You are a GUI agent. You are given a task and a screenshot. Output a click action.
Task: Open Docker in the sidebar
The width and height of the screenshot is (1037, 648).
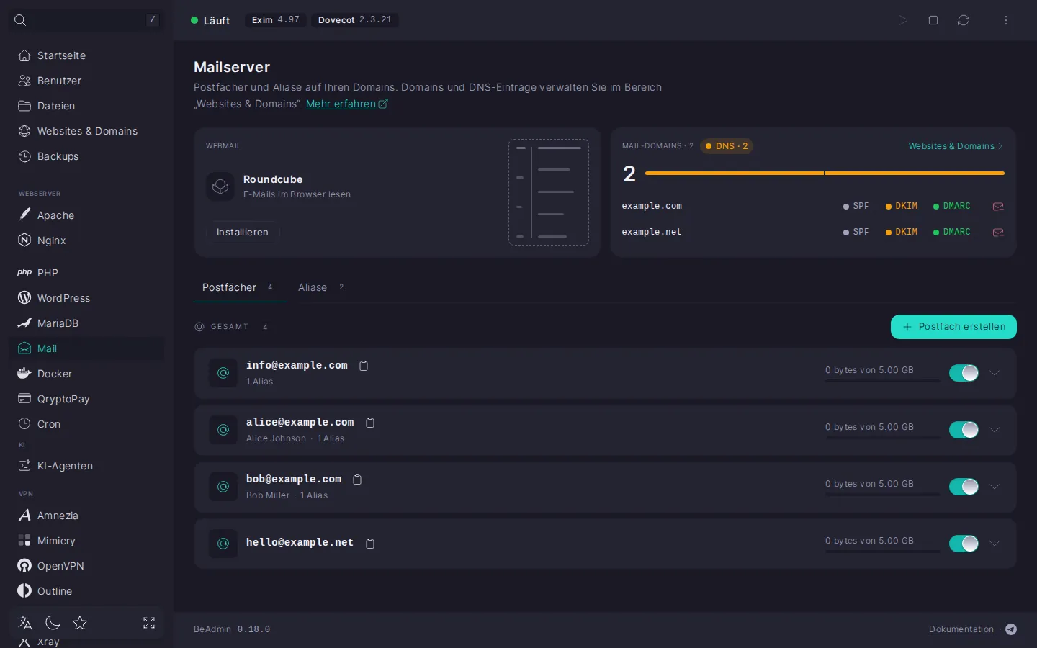click(86, 374)
